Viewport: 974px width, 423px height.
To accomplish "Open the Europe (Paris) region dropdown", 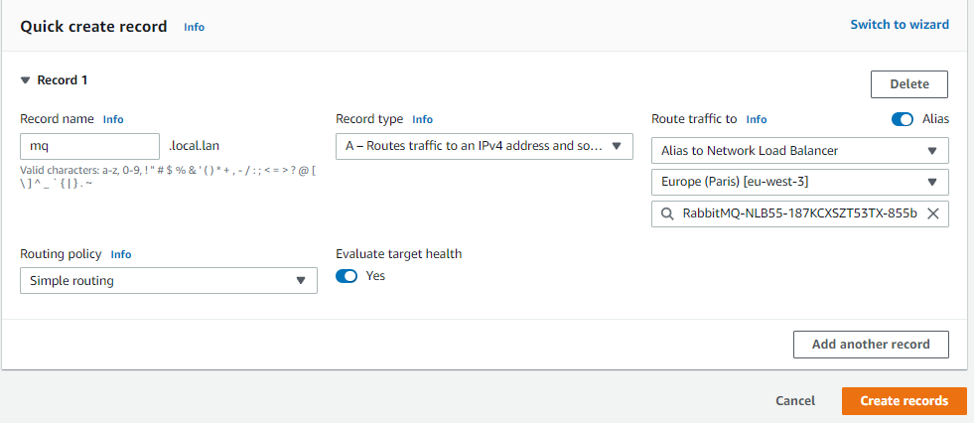I will pyautogui.click(x=799, y=183).
